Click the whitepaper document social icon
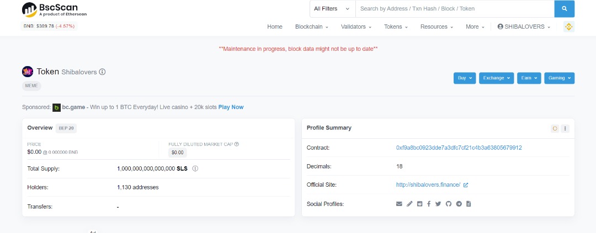Image resolution: width=596 pixels, height=233 pixels. (469, 204)
